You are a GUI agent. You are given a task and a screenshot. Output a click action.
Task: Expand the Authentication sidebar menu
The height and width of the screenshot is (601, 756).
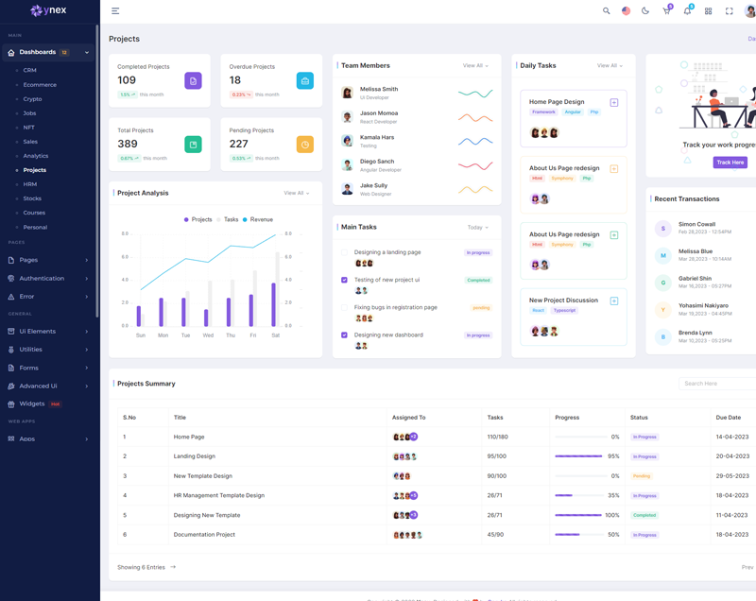tap(48, 279)
